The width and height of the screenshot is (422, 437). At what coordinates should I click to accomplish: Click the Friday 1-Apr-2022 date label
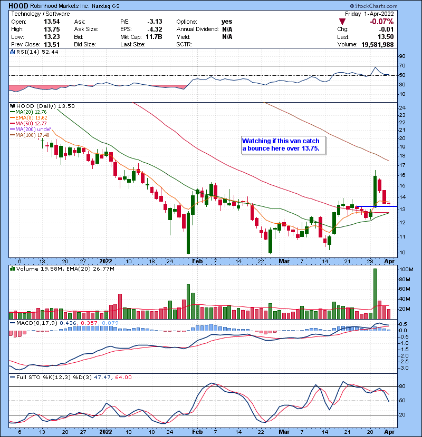(x=369, y=14)
